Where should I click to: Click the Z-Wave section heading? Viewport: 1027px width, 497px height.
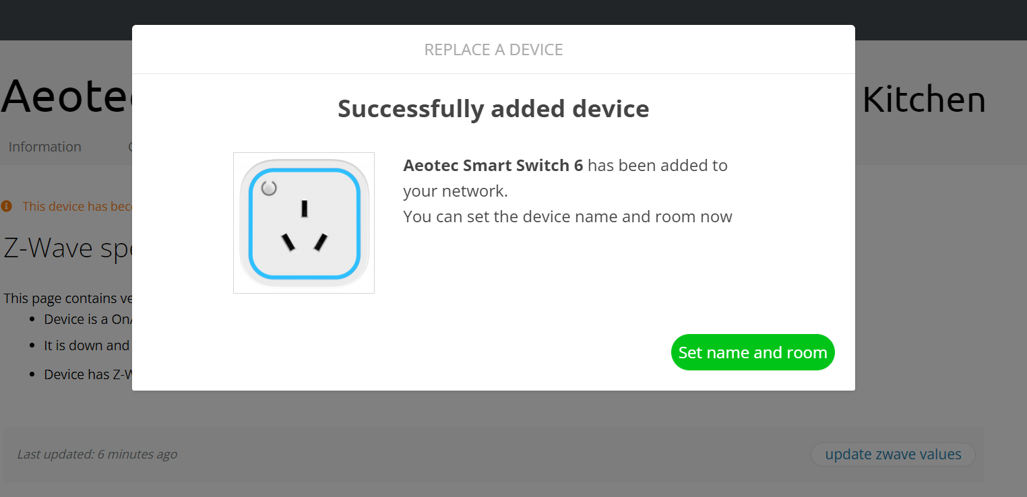(x=67, y=248)
